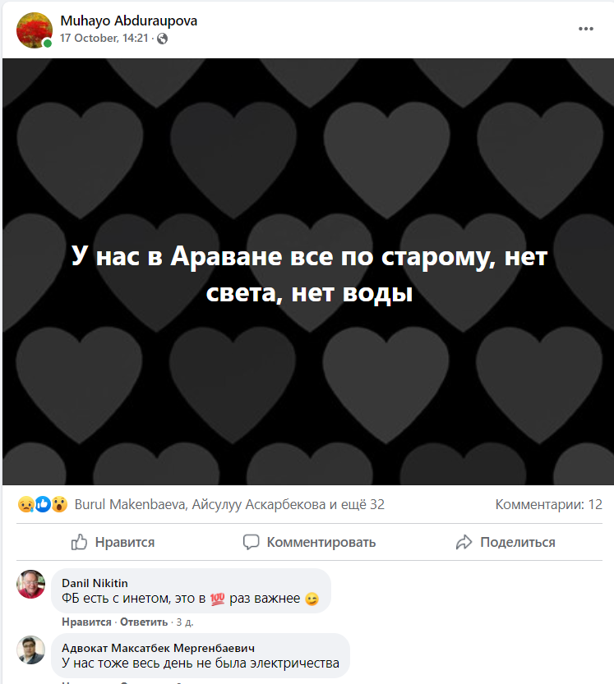Click the sad reaction emoji icon
Screen dimensions: 614x684
[25, 504]
